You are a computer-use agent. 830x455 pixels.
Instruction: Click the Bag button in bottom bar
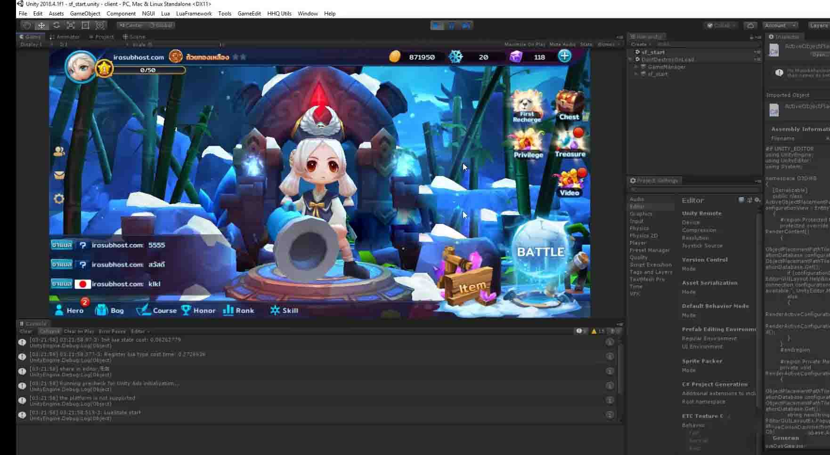click(109, 311)
